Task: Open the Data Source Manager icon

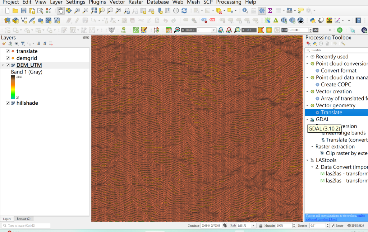Action: (7, 20)
